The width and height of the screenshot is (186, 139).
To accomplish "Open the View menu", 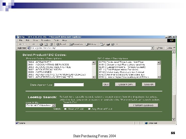I will point(35,40).
